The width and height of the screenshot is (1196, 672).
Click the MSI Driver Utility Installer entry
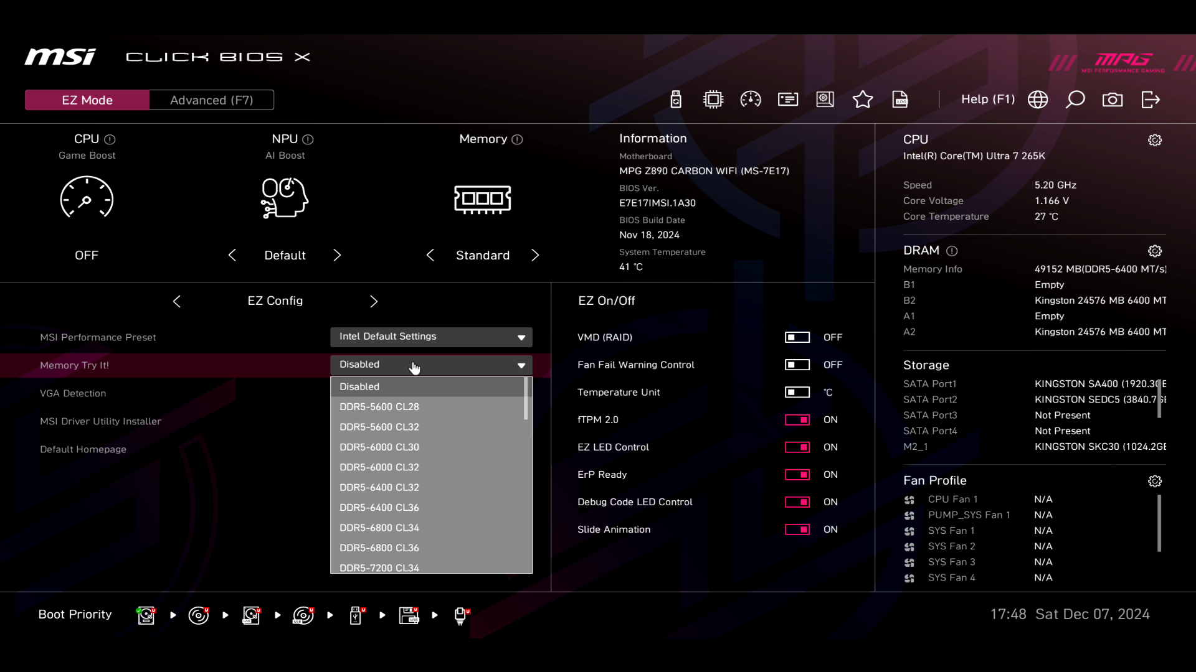(100, 421)
